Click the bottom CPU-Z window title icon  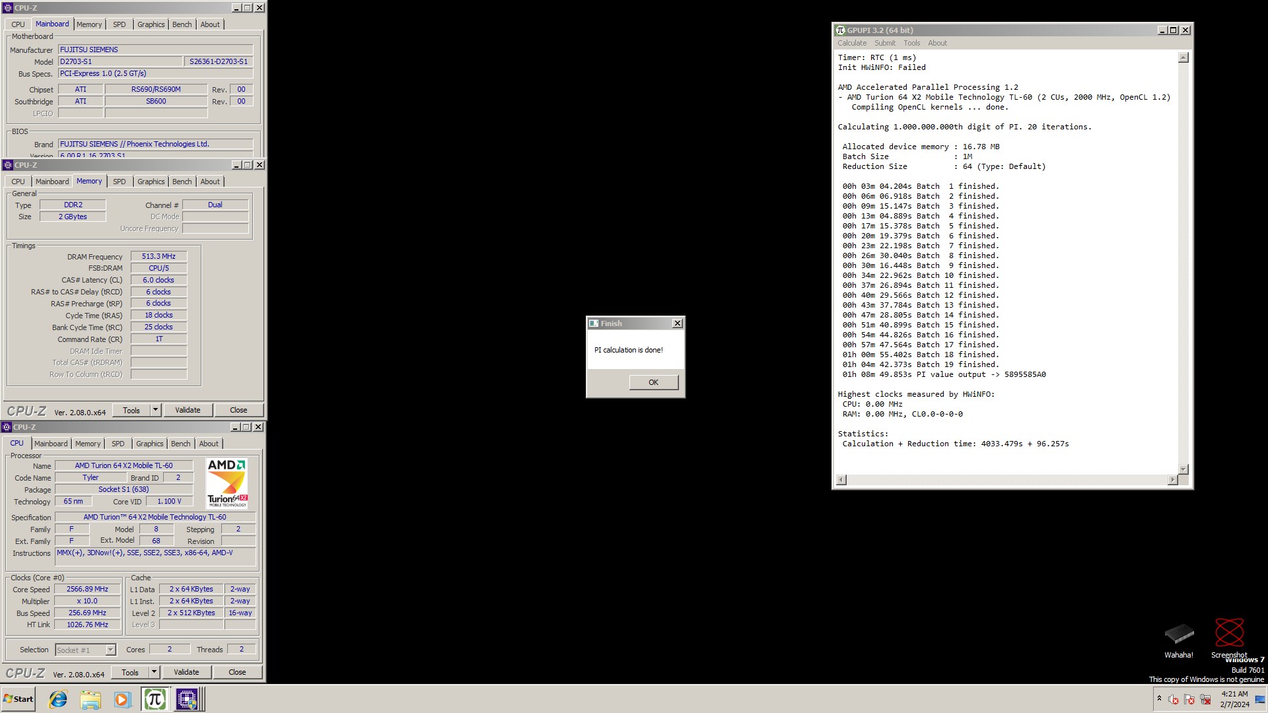click(7, 427)
